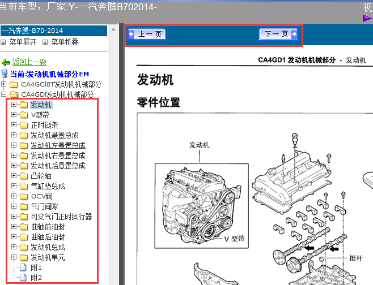
Task: Click the green back arrow icon
Action: click(x=6, y=63)
